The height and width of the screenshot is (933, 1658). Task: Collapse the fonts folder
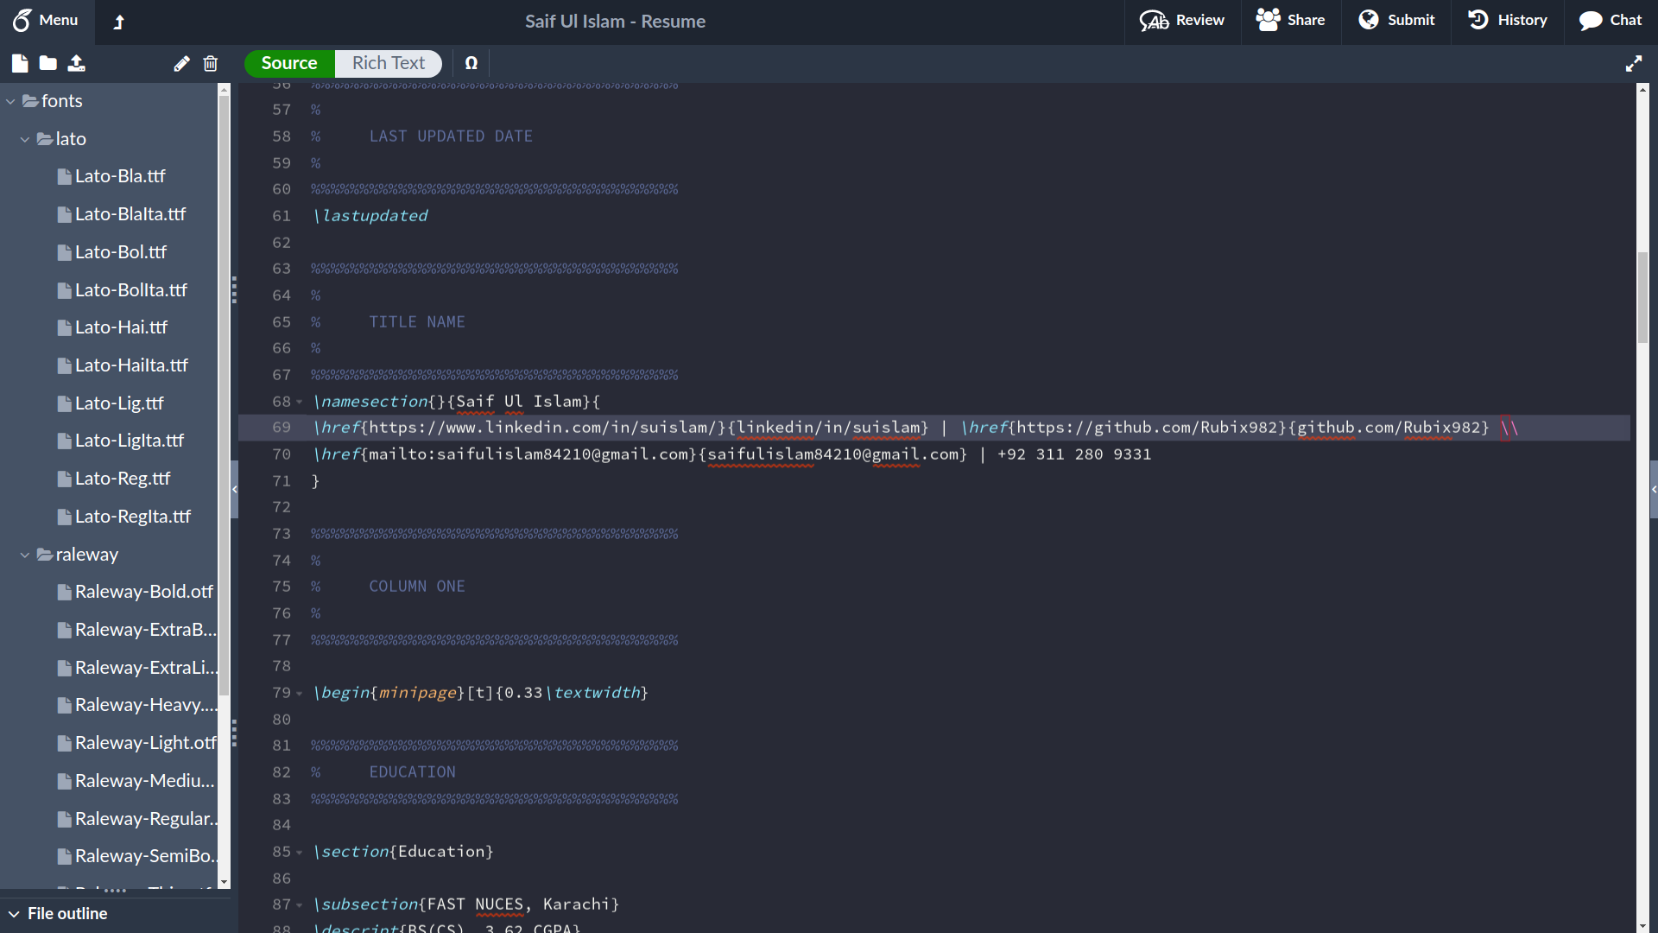pyautogui.click(x=10, y=101)
